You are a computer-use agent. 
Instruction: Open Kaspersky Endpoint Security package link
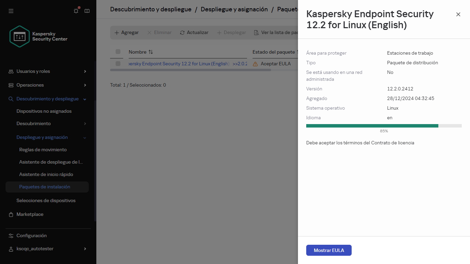coord(179,64)
